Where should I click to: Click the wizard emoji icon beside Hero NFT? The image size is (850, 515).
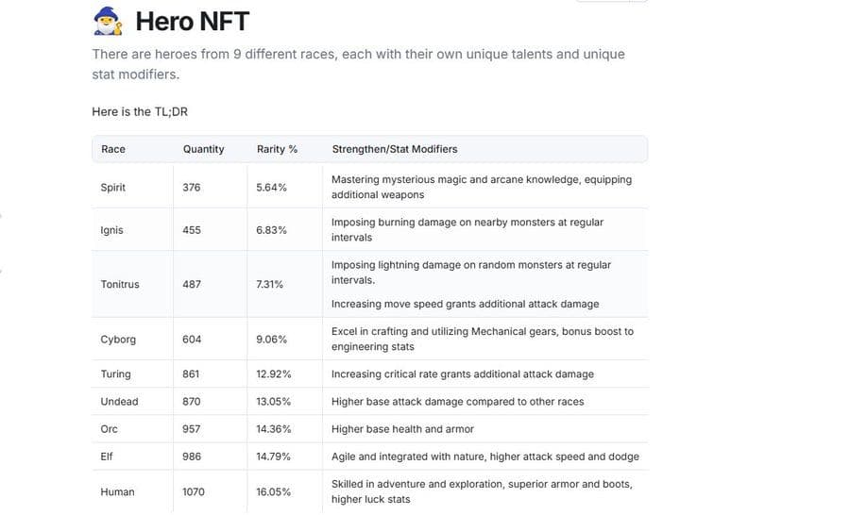pyautogui.click(x=108, y=21)
